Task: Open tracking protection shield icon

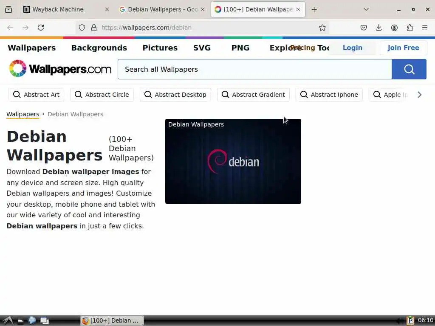Action: (82, 28)
